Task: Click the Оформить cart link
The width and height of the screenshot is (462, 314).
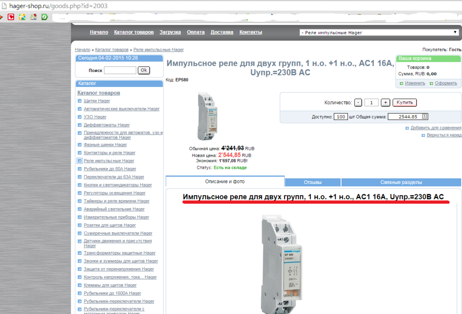Action: 446,83
